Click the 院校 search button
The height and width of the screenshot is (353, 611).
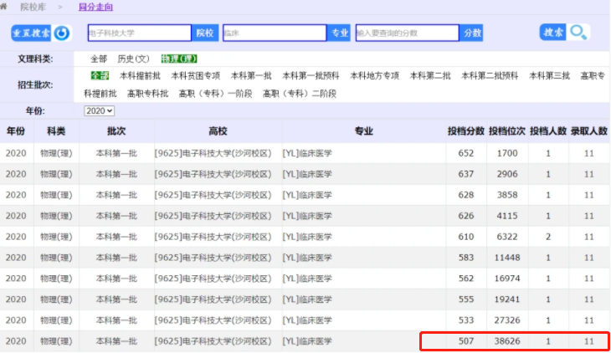coord(205,33)
